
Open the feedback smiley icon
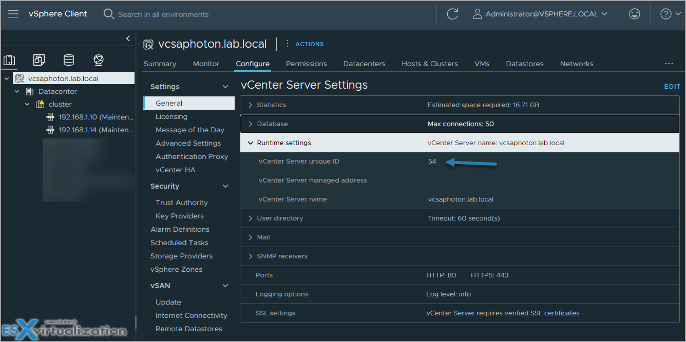tap(635, 14)
